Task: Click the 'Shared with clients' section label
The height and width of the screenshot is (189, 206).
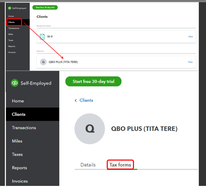Action: 44,26
